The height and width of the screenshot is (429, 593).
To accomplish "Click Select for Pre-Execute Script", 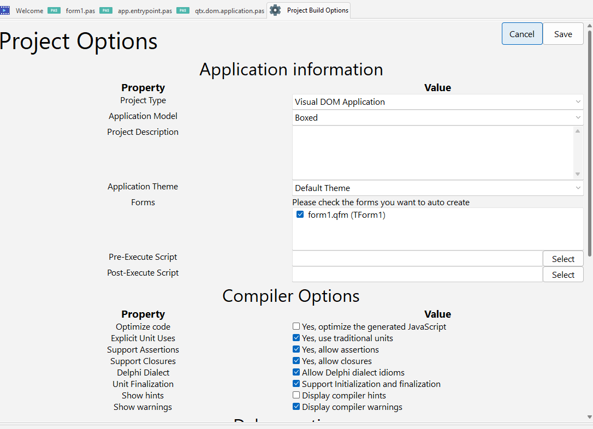I will (562, 259).
